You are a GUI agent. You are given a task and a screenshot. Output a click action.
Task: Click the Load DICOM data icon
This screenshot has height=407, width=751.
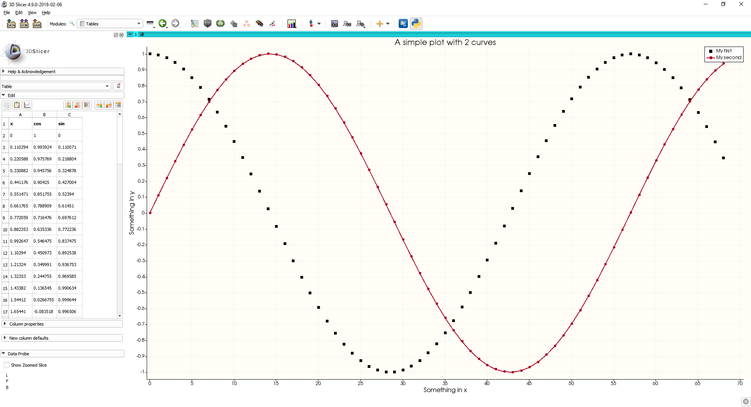pyautogui.click(x=24, y=23)
